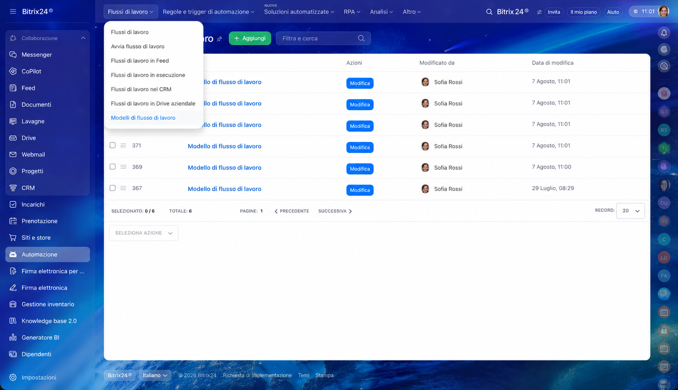The width and height of the screenshot is (678, 390).
Task: Collapse the Collaborazione sidebar group
Action: (83, 38)
